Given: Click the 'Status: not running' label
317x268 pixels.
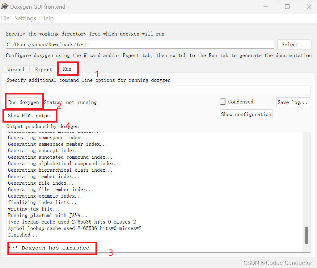Looking at the screenshot, I should point(70,103).
